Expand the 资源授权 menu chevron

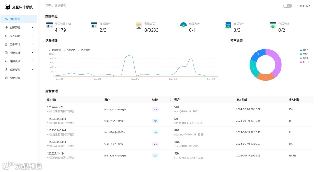click(33, 69)
